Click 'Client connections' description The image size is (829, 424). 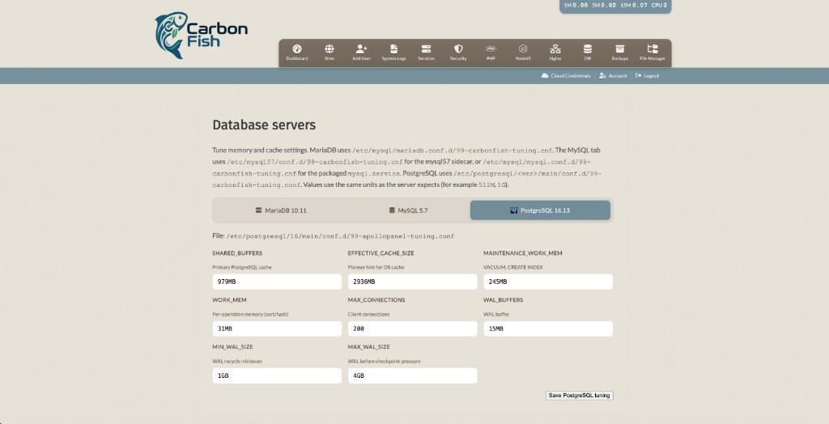tap(368, 315)
